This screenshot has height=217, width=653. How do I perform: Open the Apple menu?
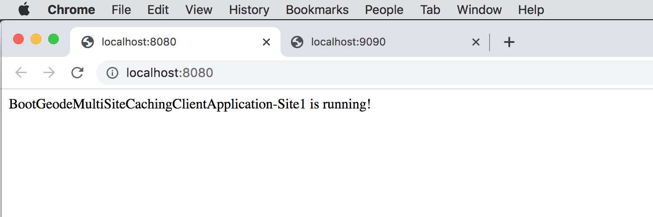coord(24,9)
